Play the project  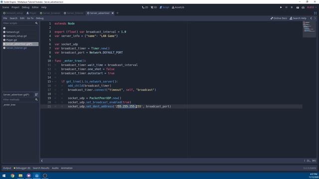pos(281,7)
